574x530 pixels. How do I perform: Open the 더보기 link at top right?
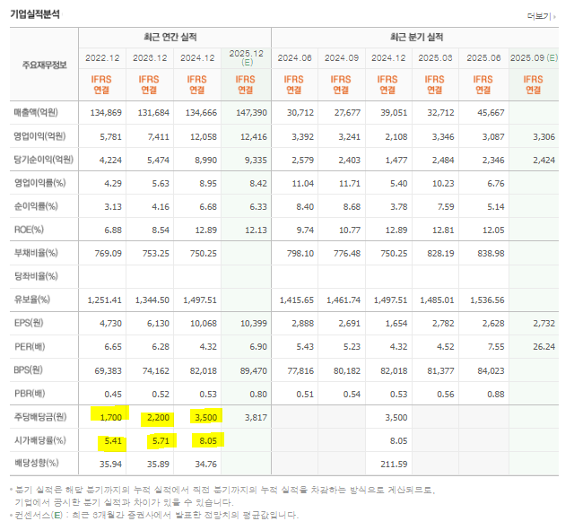(542, 16)
